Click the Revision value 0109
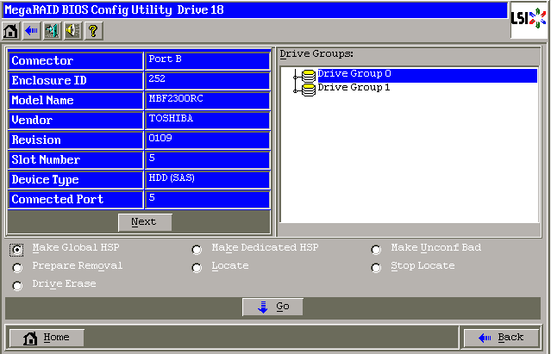The image size is (551, 354). (207, 140)
